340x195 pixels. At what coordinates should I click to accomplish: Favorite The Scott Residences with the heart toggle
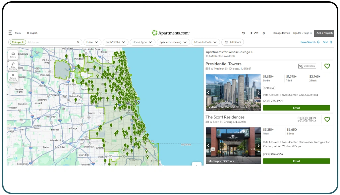point(327,120)
